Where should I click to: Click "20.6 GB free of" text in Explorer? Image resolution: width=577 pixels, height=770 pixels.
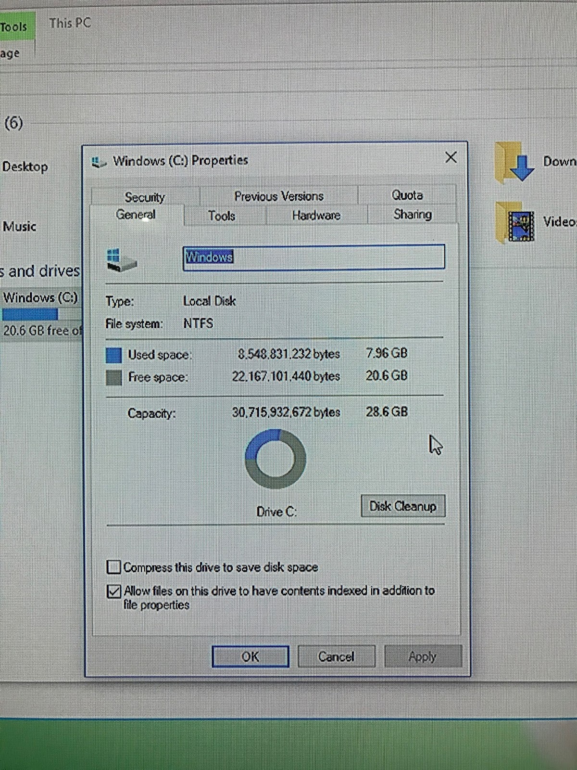(x=43, y=331)
